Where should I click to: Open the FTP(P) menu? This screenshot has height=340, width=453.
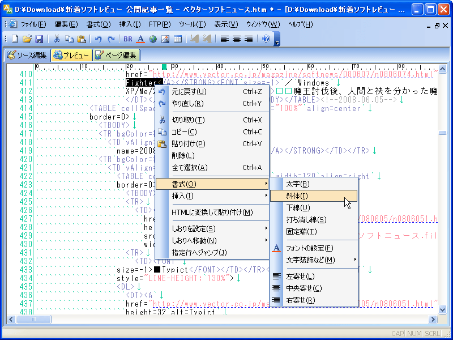pyautogui.click(x=160, y=24)
